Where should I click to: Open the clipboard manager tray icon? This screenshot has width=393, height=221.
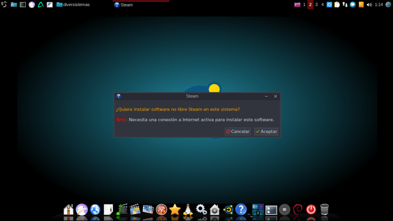(337, 5)
